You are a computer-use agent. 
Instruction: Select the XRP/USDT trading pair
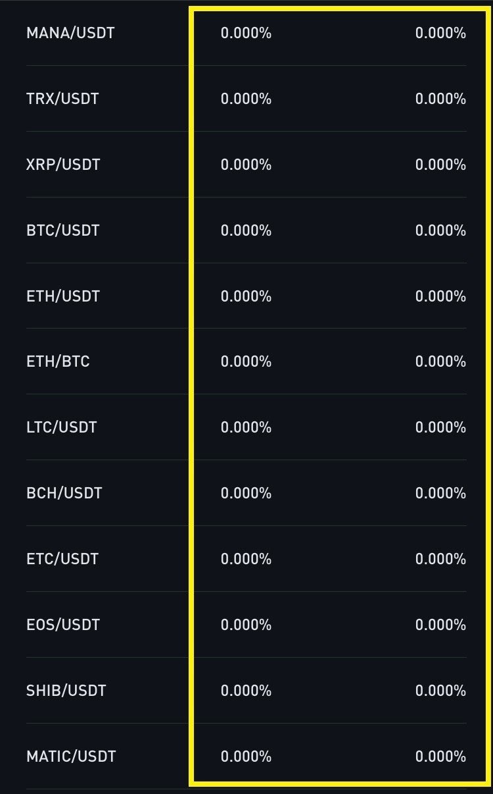63,165
